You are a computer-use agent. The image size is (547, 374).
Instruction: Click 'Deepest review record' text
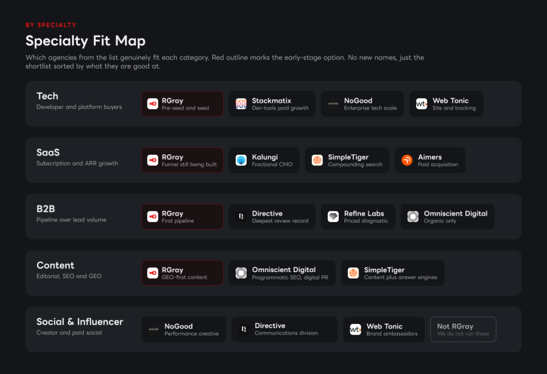280,221
